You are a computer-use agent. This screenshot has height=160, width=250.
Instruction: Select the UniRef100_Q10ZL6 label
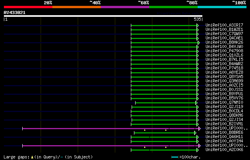(224, 55)
